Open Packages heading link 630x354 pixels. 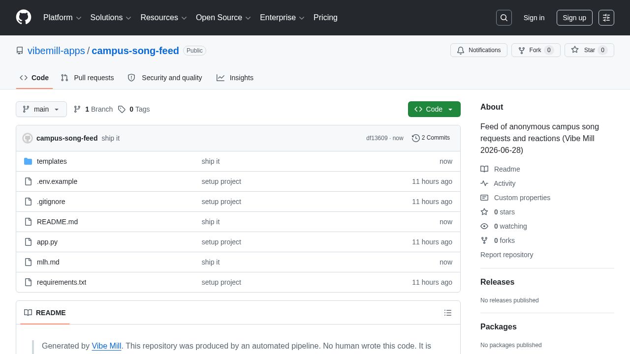tap(499, 327)
